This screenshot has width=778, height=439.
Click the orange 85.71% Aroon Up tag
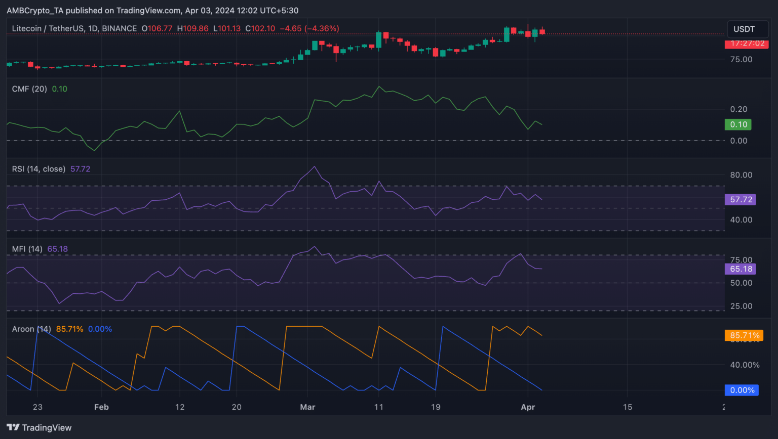tap(744, 335)
